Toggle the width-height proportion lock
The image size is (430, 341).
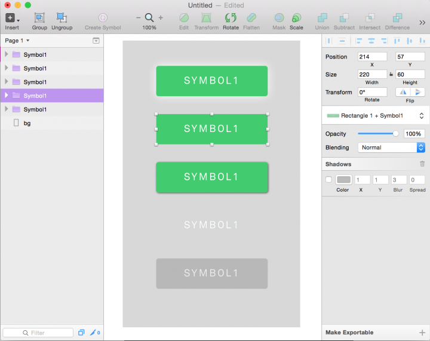(x=391, y=74)
